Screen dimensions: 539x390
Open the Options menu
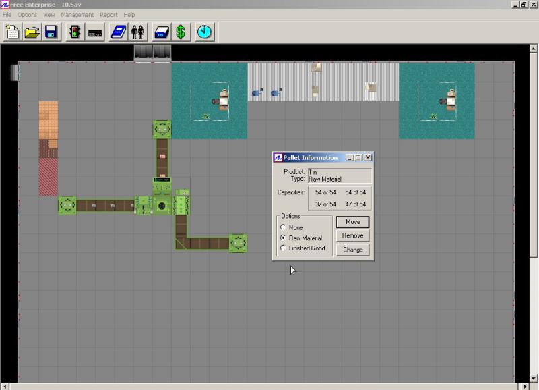pyautogui.click(x=27, y=15)
